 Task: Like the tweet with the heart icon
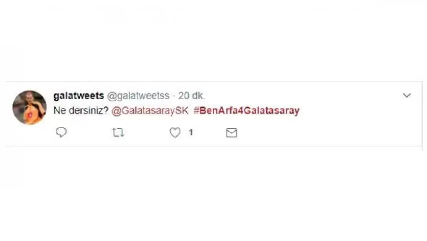point(175,132)
